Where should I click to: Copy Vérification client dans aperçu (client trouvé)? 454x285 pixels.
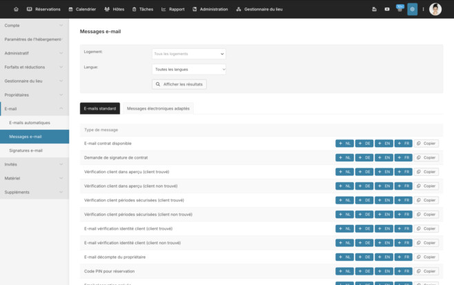426,172
